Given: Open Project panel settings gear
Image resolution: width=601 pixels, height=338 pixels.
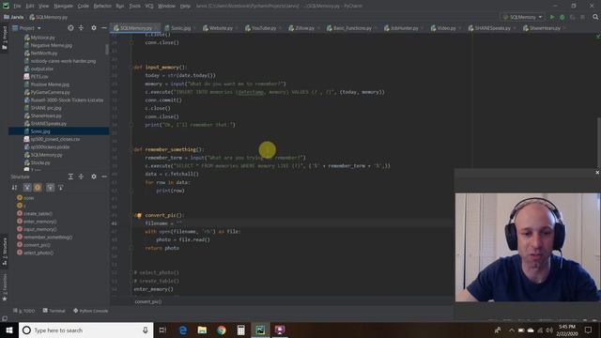Looking at the screenshot, I should 94,28.
